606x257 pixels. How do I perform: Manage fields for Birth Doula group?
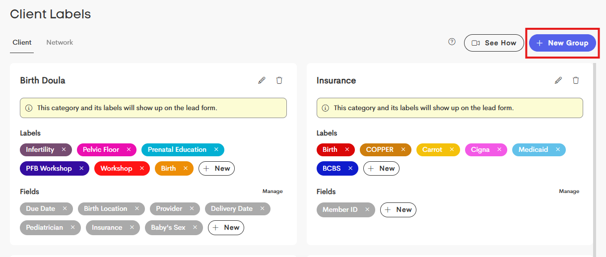click(x=272, y=192)
